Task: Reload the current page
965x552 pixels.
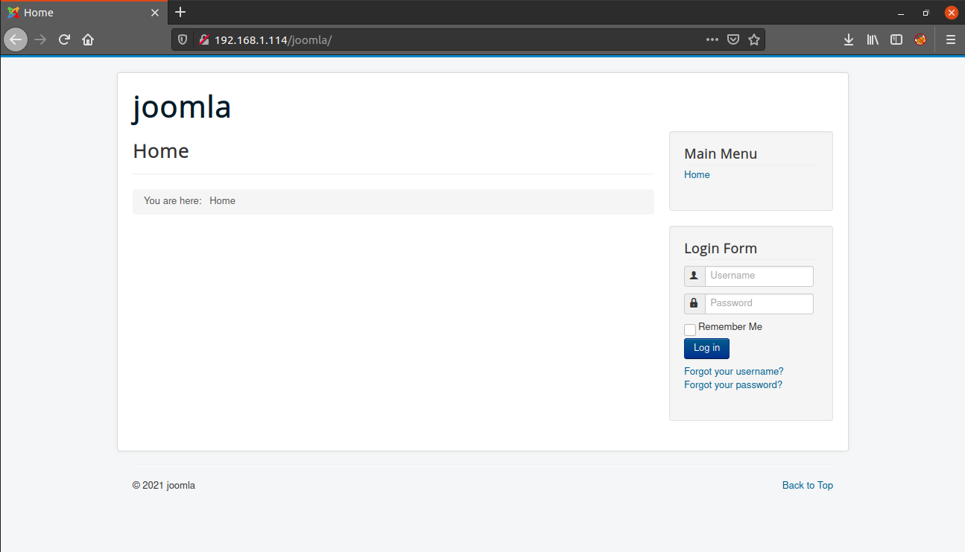Action: point(64,39)
